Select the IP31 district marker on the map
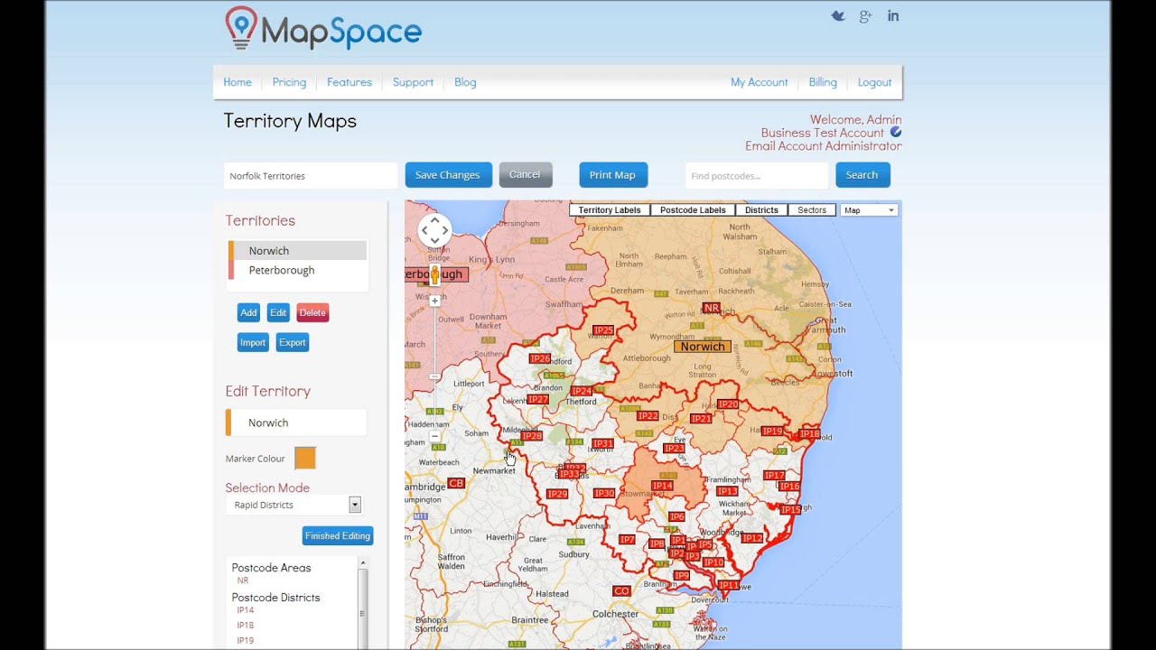This screenshot has width=1156, height=650. (x=602, y=443)
